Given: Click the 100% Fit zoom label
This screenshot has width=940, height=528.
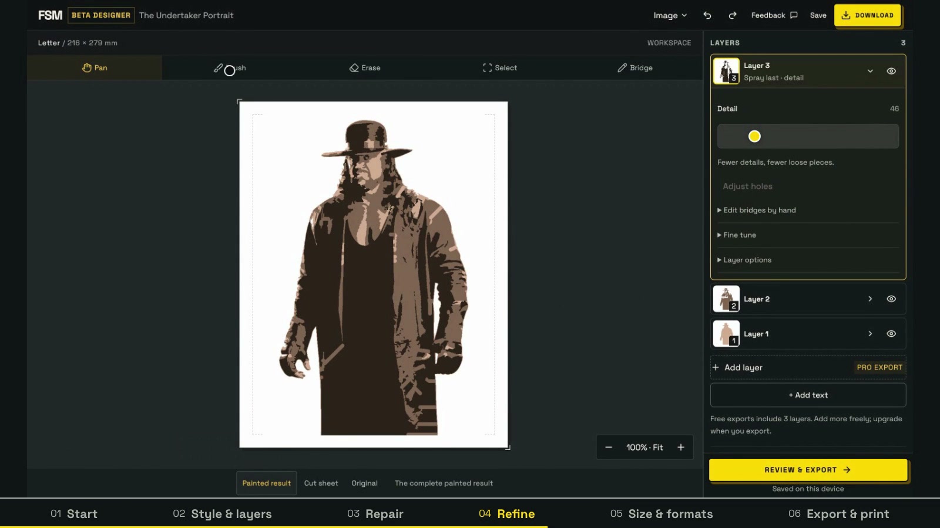Looking at the screenshot, I should tap(644, 447).
